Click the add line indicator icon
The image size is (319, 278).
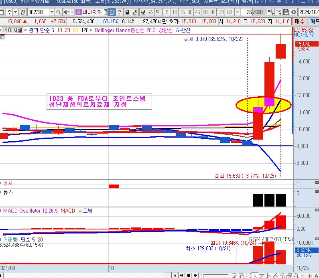pos(279,12)
